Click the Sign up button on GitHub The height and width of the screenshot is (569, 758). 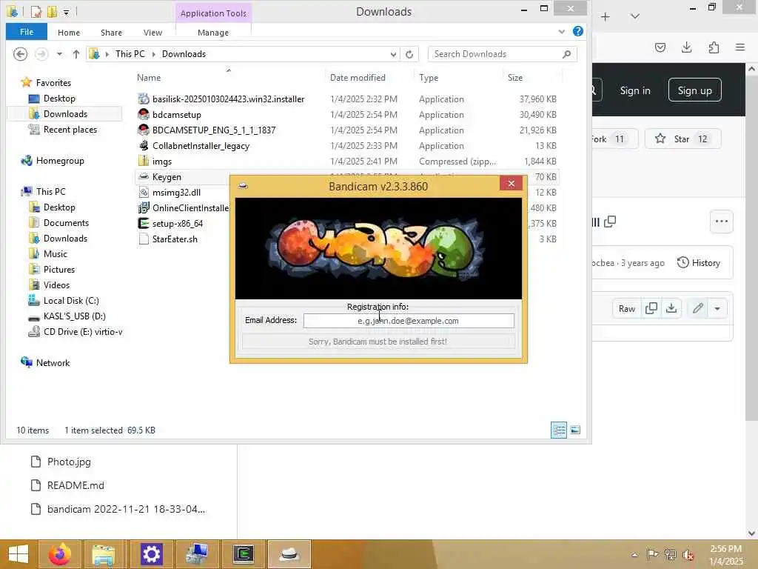coord(694,90)
